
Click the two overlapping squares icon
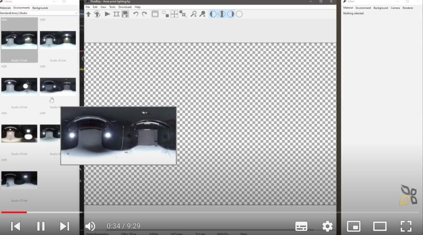click(x=165, y=14)
